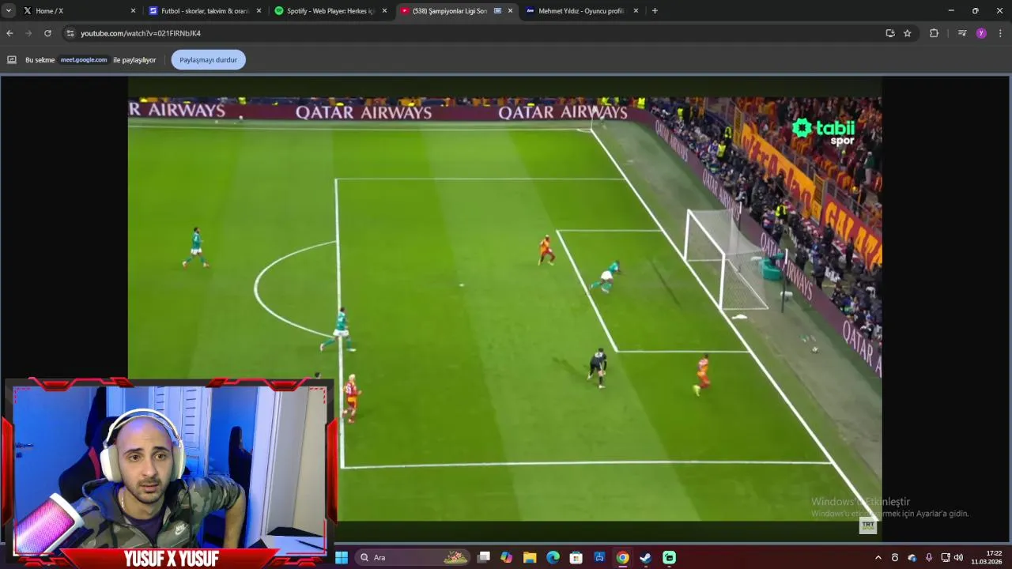Click the Paylaşmayı durdur button
1012x569 pixels.
pos(208,60)
